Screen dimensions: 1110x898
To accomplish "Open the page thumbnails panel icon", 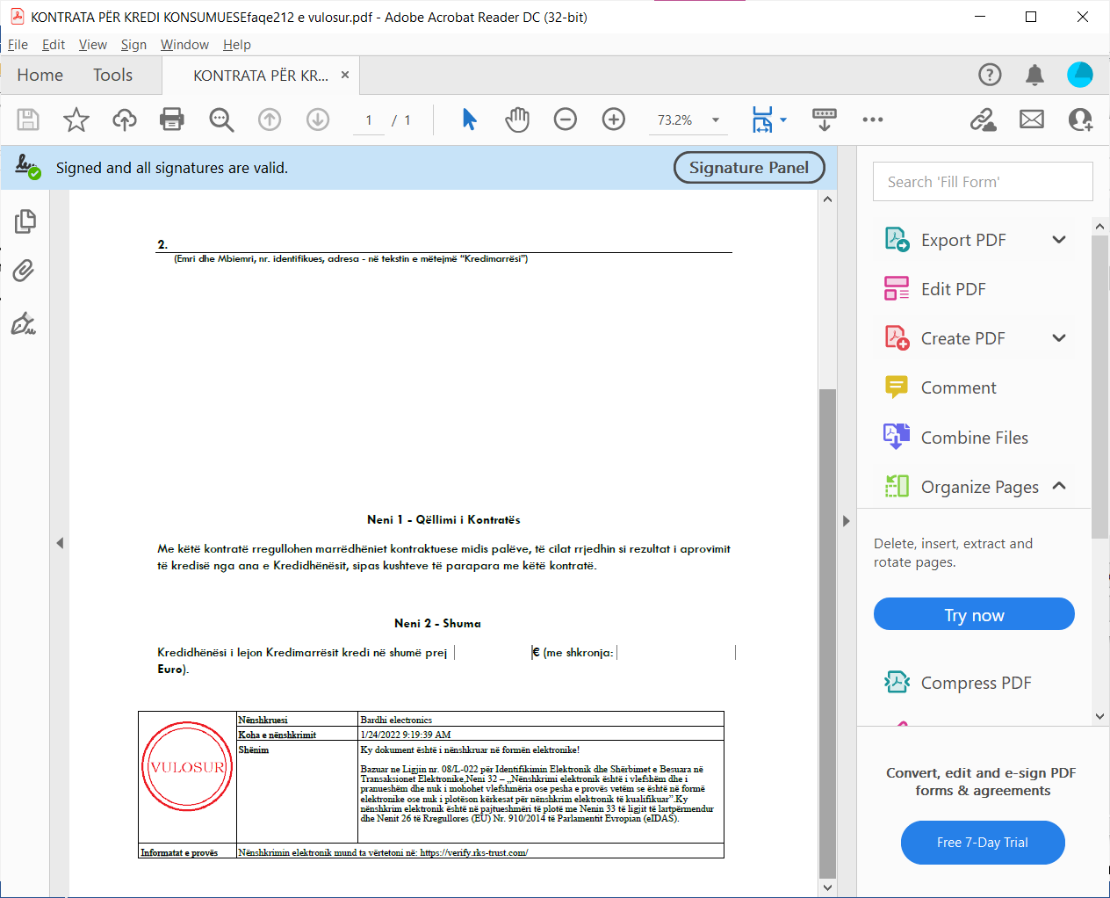I will tap(25, 221).
